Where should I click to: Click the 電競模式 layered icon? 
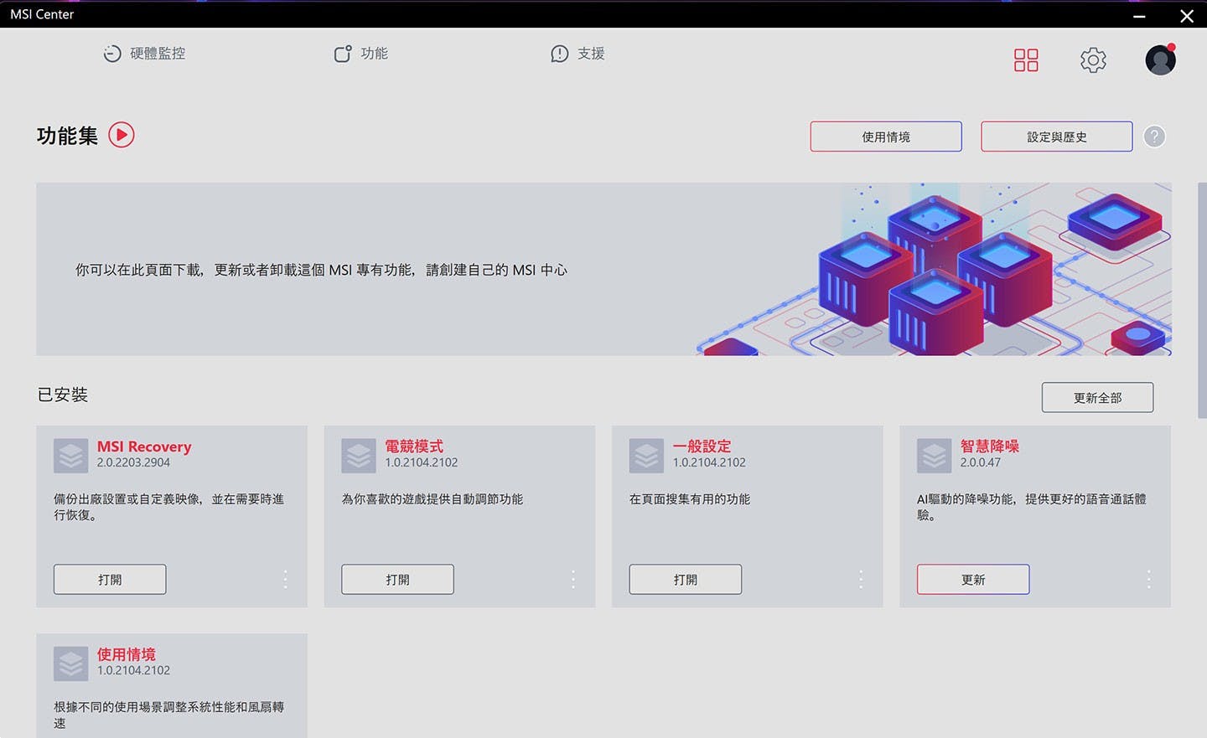pos(359,456)
